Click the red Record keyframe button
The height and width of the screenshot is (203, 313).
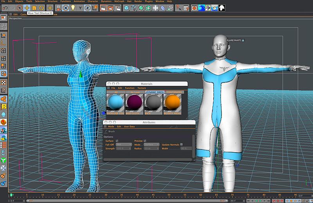click(274, 201)
